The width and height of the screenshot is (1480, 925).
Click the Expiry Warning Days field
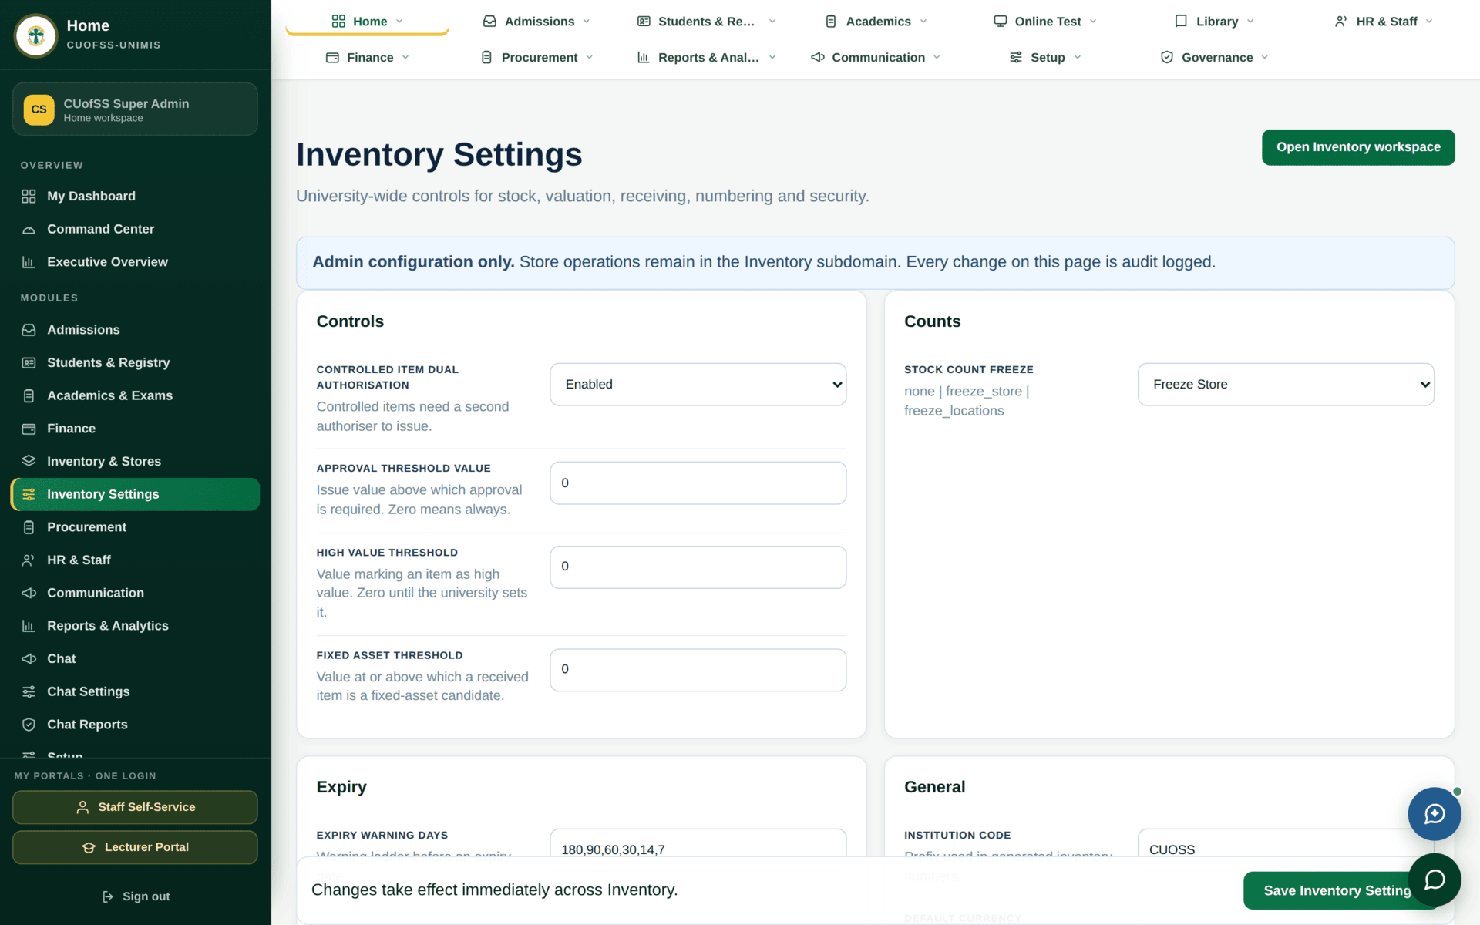pyautogui.click(x=698, y=843)
